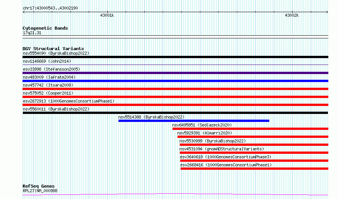This screenshot has height=199, width=339.
Task: Click the black bar under nsv5554090
Action: click(175, 57)
